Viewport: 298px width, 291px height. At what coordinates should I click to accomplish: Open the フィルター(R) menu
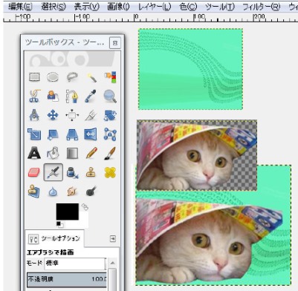[261, 7]
